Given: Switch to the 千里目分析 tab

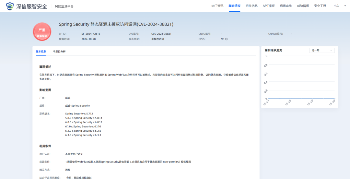Looking at the screenshot, I should [x=59, y=52].
